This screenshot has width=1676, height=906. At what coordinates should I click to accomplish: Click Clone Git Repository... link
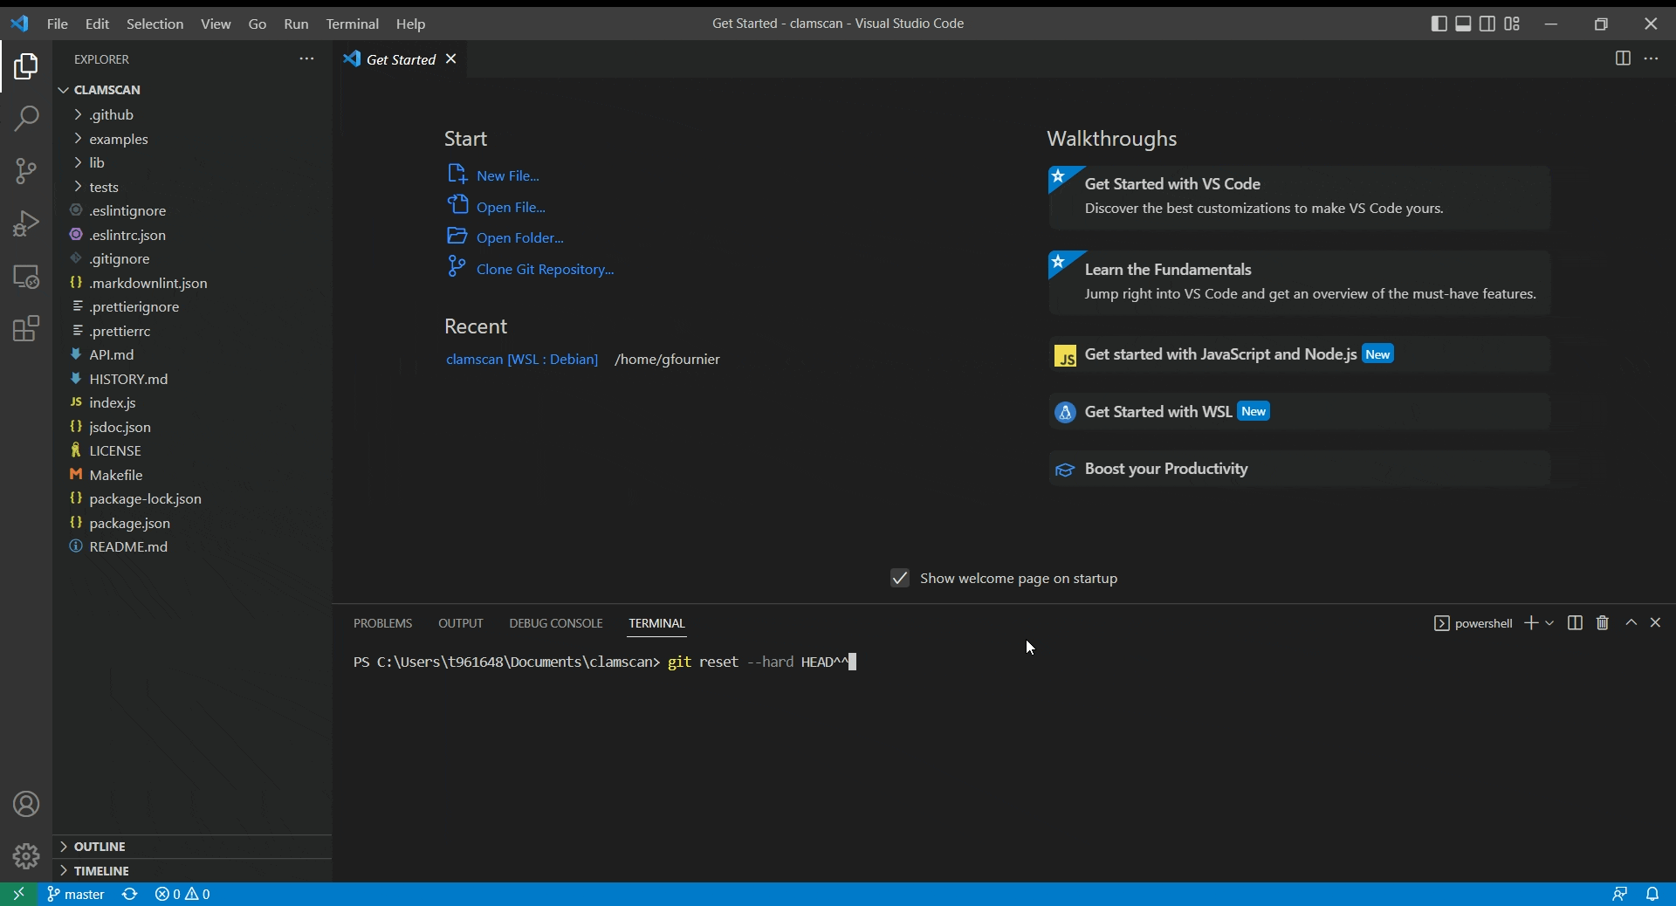point(546,269)
